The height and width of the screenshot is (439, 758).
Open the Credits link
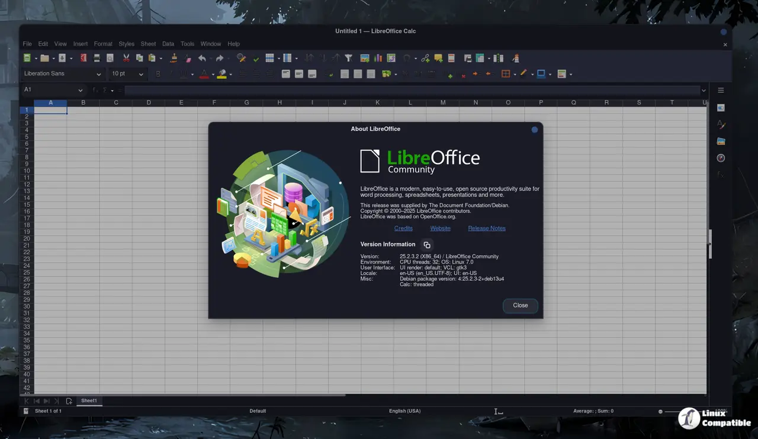point(403,228)
